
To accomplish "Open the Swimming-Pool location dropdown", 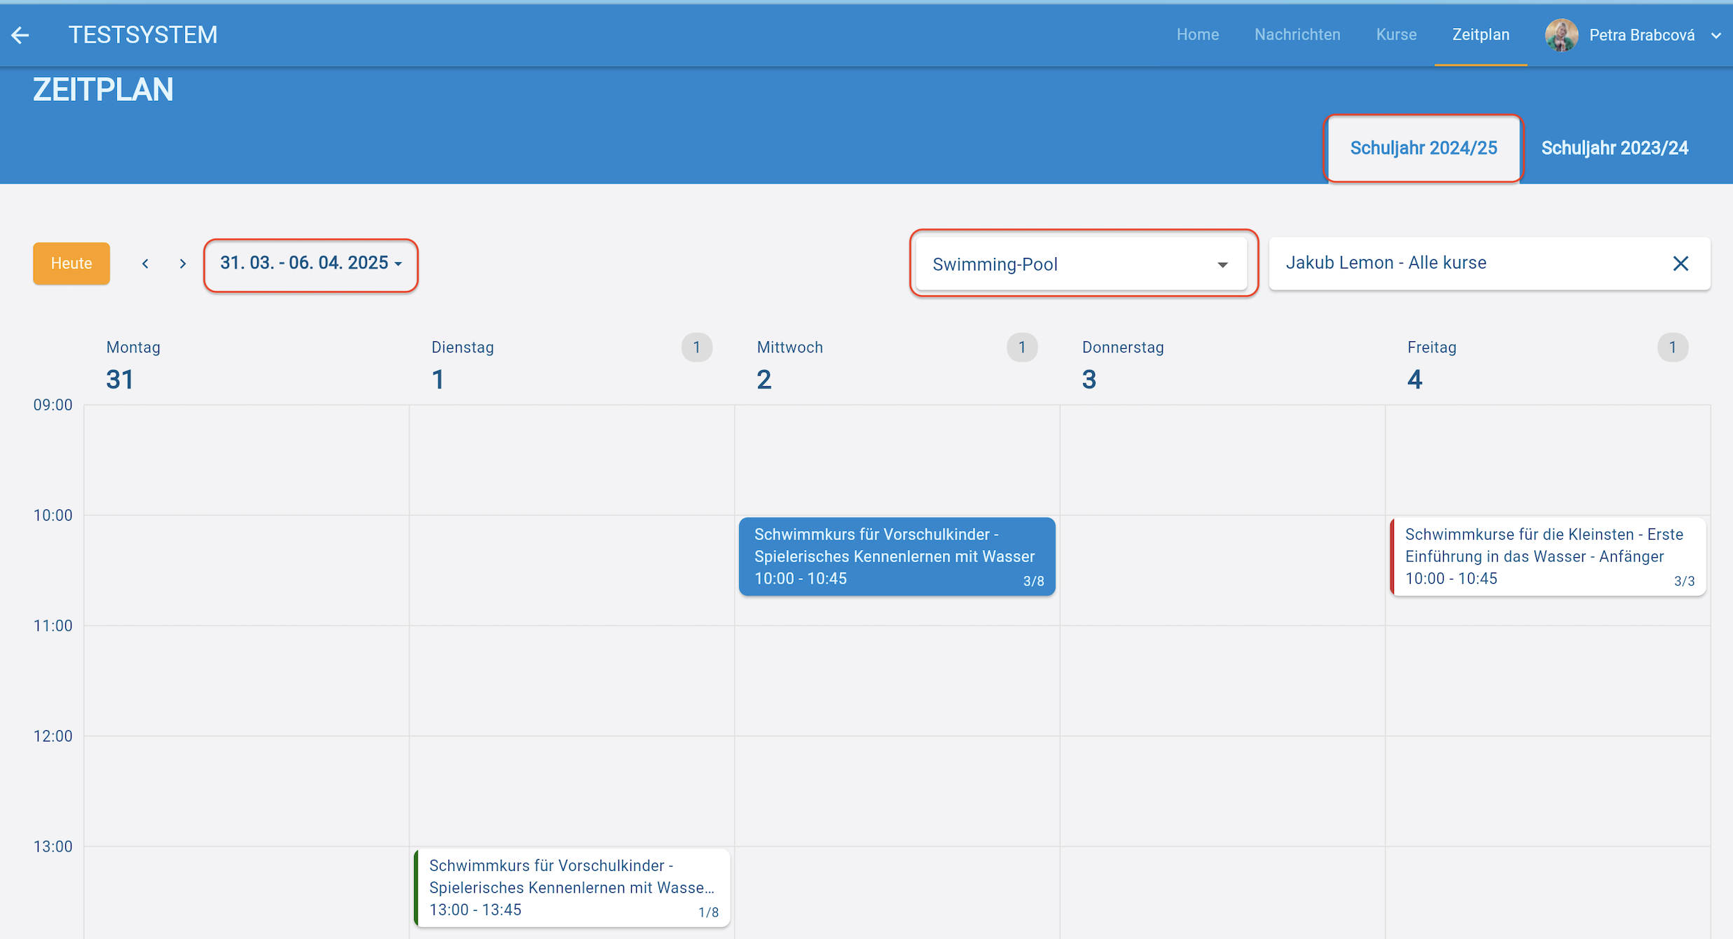I will (x=1081, y=264).
